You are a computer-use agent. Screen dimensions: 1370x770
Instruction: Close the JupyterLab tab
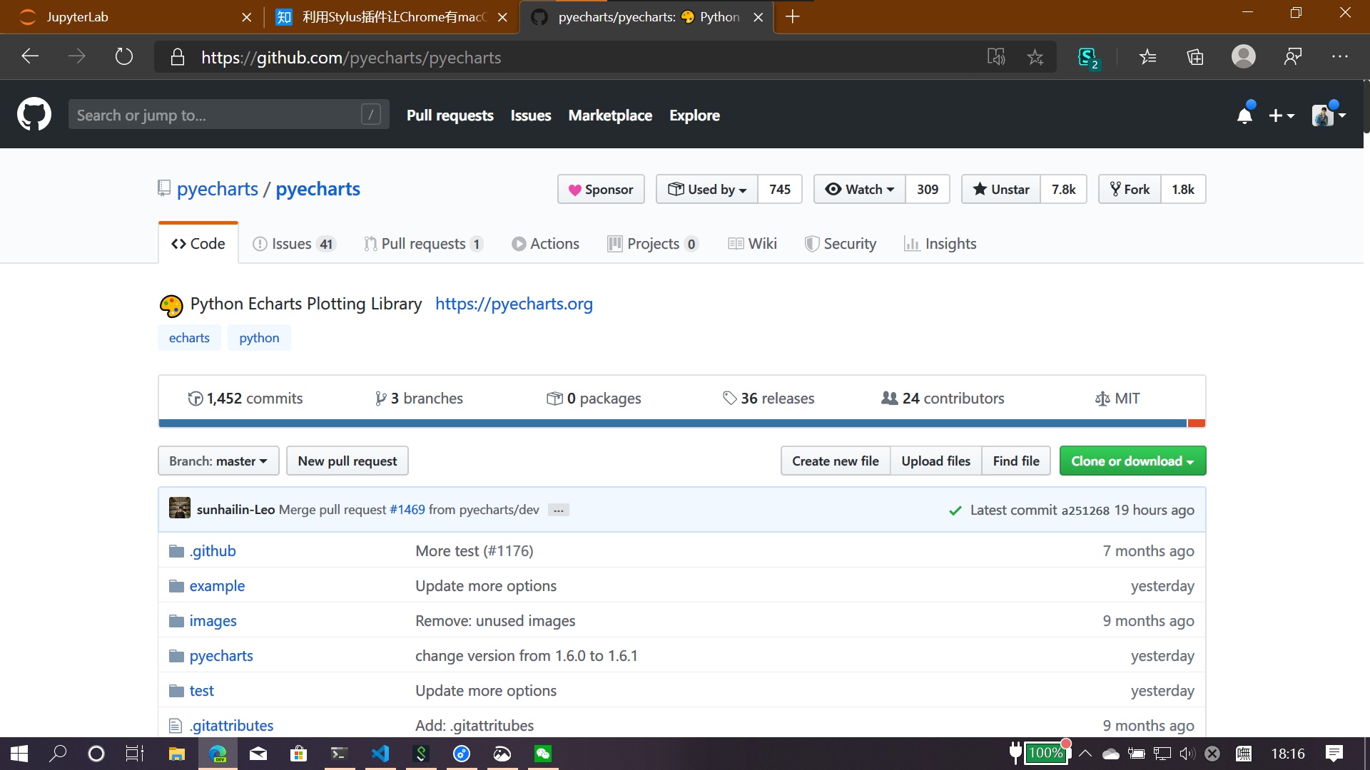click(x=247, y=17)
